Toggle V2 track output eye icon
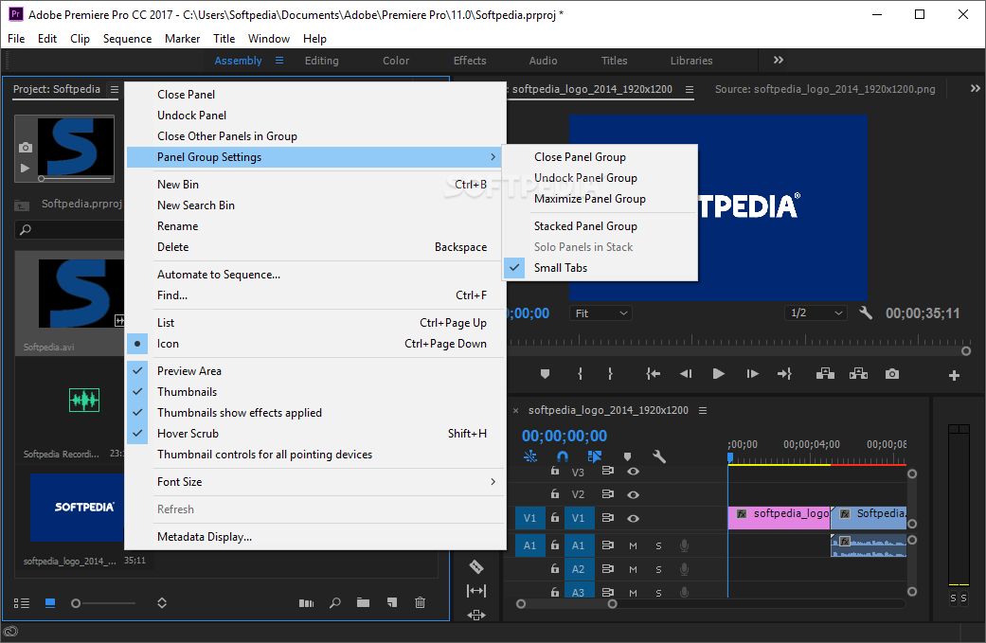The image size is (986, 643). (x=634, y=494)
